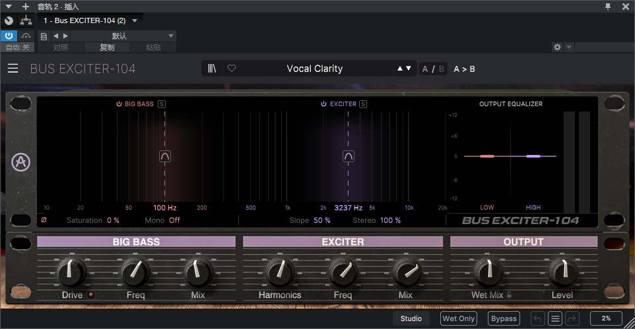Expand the arrow next to gear icon
This screenshot has width=635, height=329.
point(569,47)
